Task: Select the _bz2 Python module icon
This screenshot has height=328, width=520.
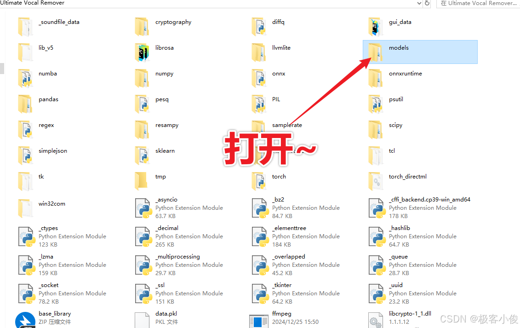Action: click(260, 208)
